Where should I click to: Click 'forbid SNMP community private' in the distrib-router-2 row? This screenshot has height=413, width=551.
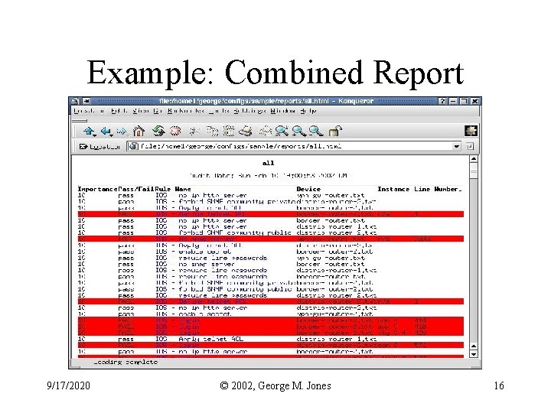[237, 202]
